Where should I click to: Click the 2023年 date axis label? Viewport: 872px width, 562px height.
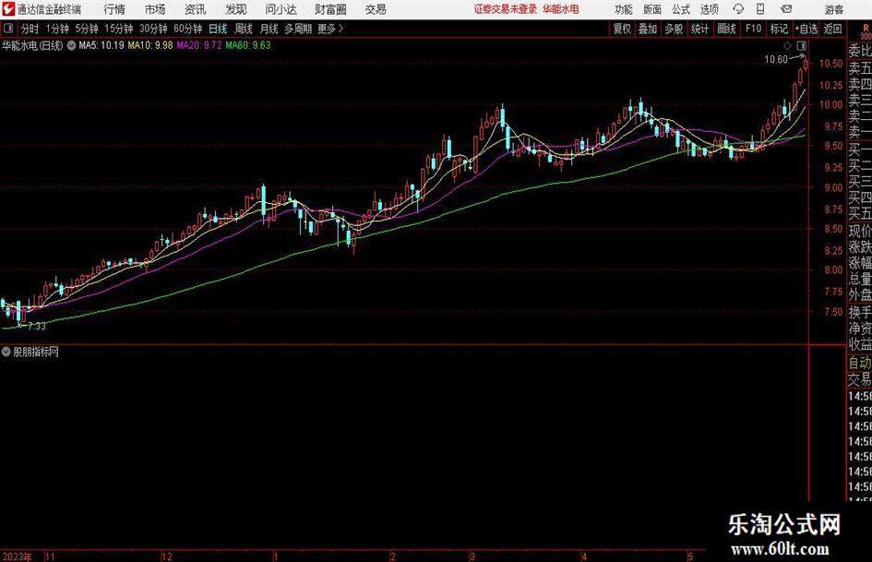[x=17, y=556]
